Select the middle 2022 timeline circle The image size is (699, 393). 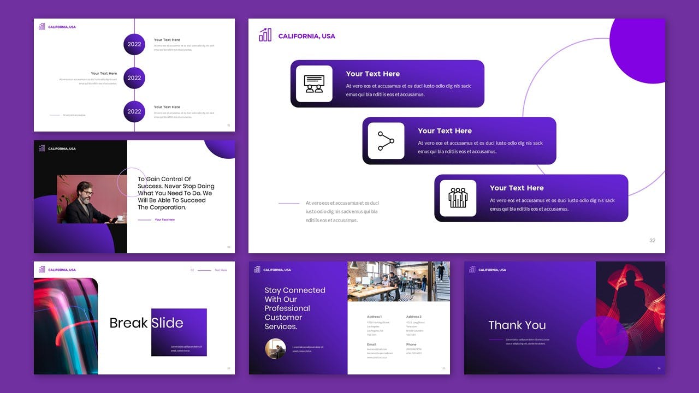(134, 78)
